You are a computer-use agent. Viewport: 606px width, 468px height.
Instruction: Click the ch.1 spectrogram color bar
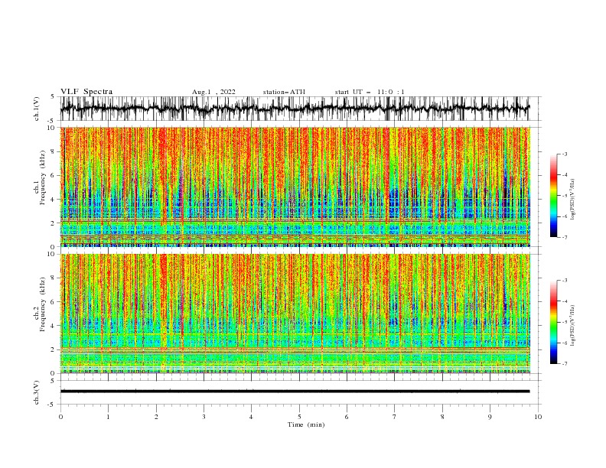[553, 196]
